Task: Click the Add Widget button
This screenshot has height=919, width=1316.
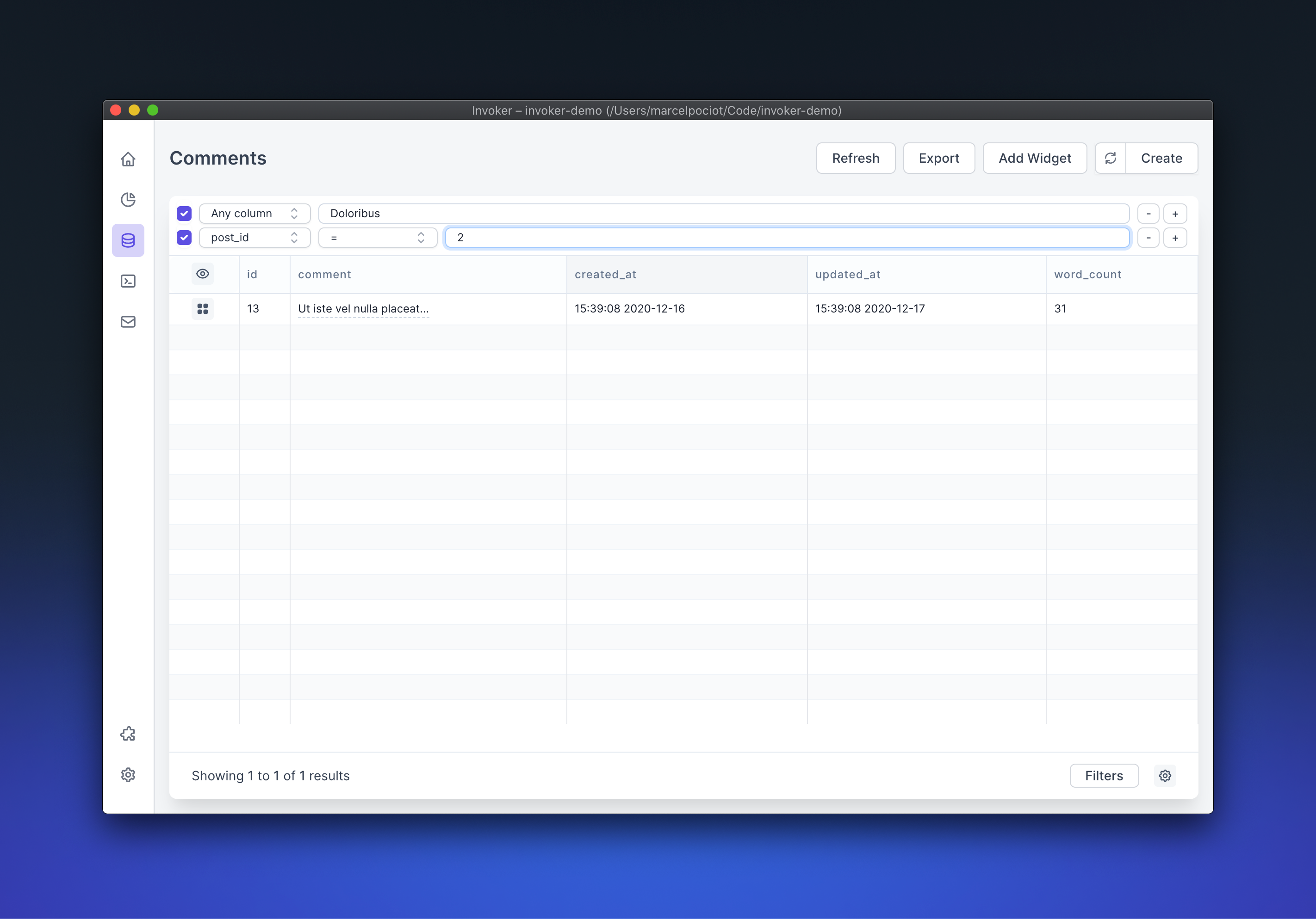Action: 1034,158
